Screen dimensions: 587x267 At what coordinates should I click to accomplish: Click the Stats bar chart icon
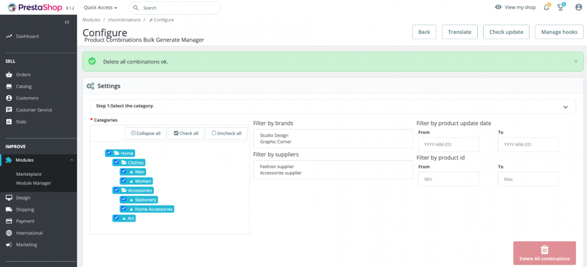coord(9,122)
